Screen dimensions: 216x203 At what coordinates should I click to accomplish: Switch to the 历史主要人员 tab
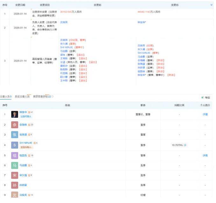[22, 96]
